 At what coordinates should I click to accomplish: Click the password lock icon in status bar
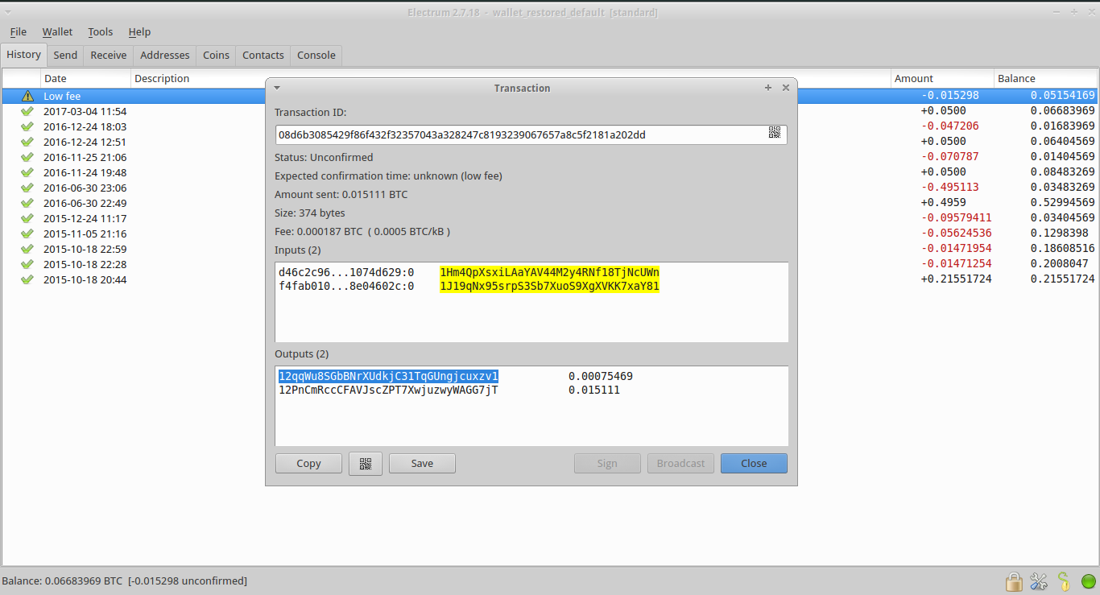[1014, 581]
